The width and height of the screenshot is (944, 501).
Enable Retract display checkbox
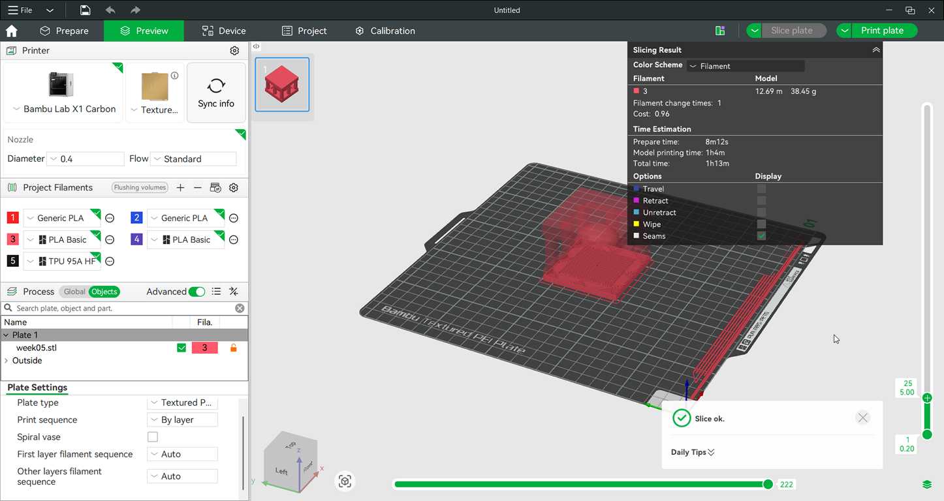761,201
